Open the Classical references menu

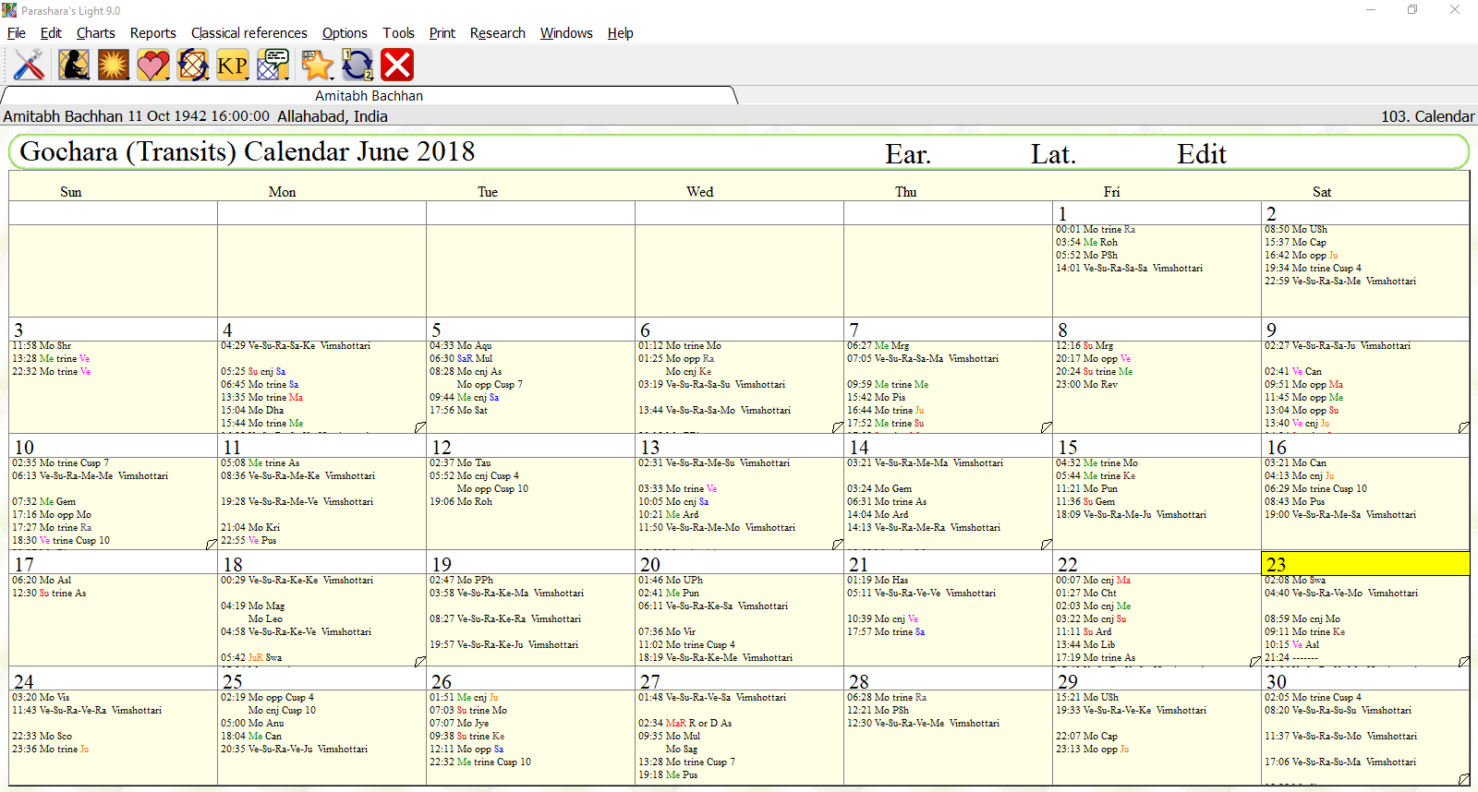249,33
